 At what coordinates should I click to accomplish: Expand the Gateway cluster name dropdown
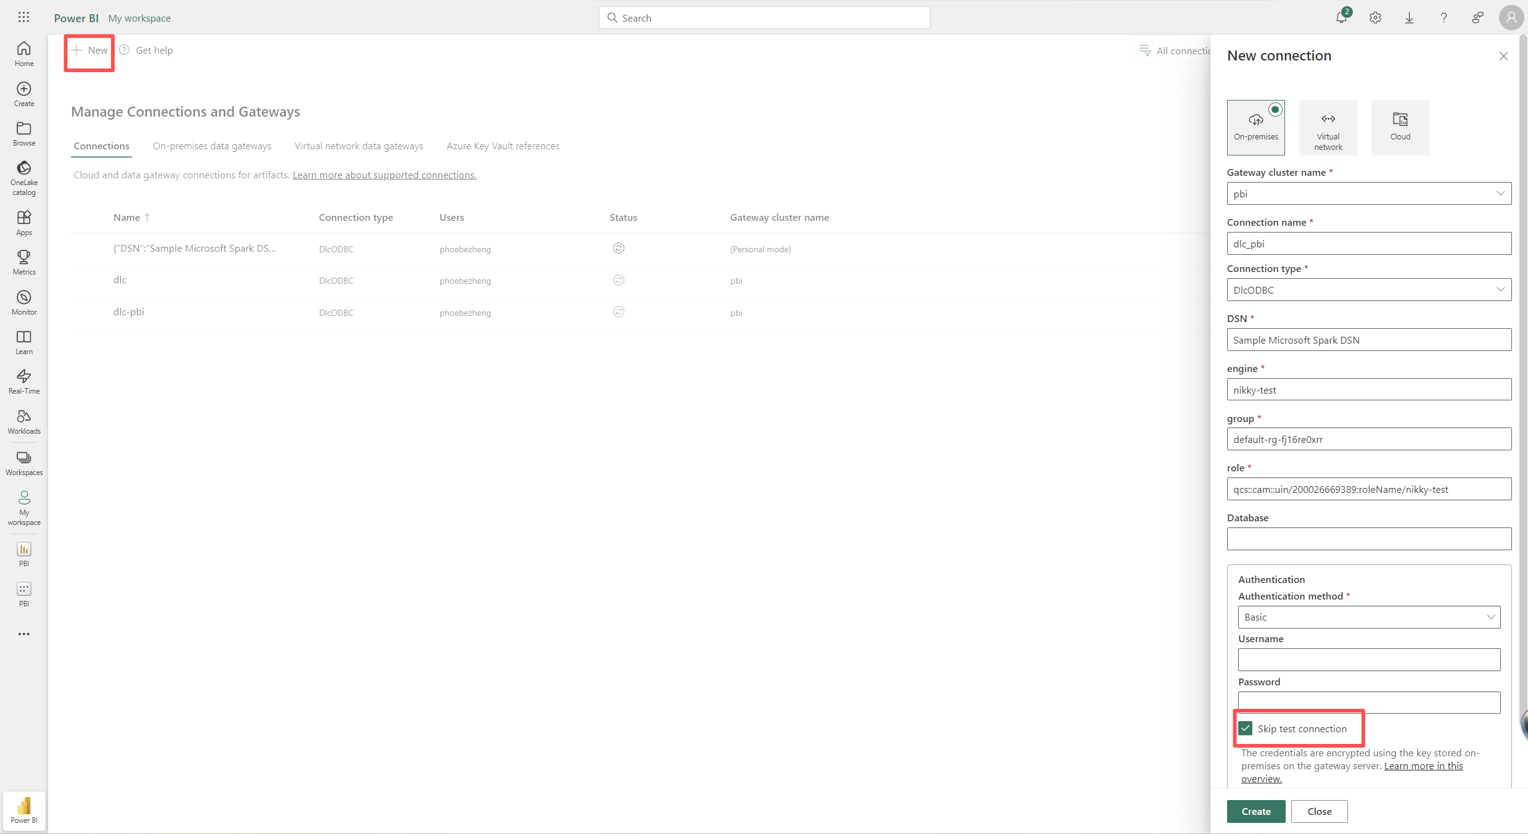point(1369,194)
